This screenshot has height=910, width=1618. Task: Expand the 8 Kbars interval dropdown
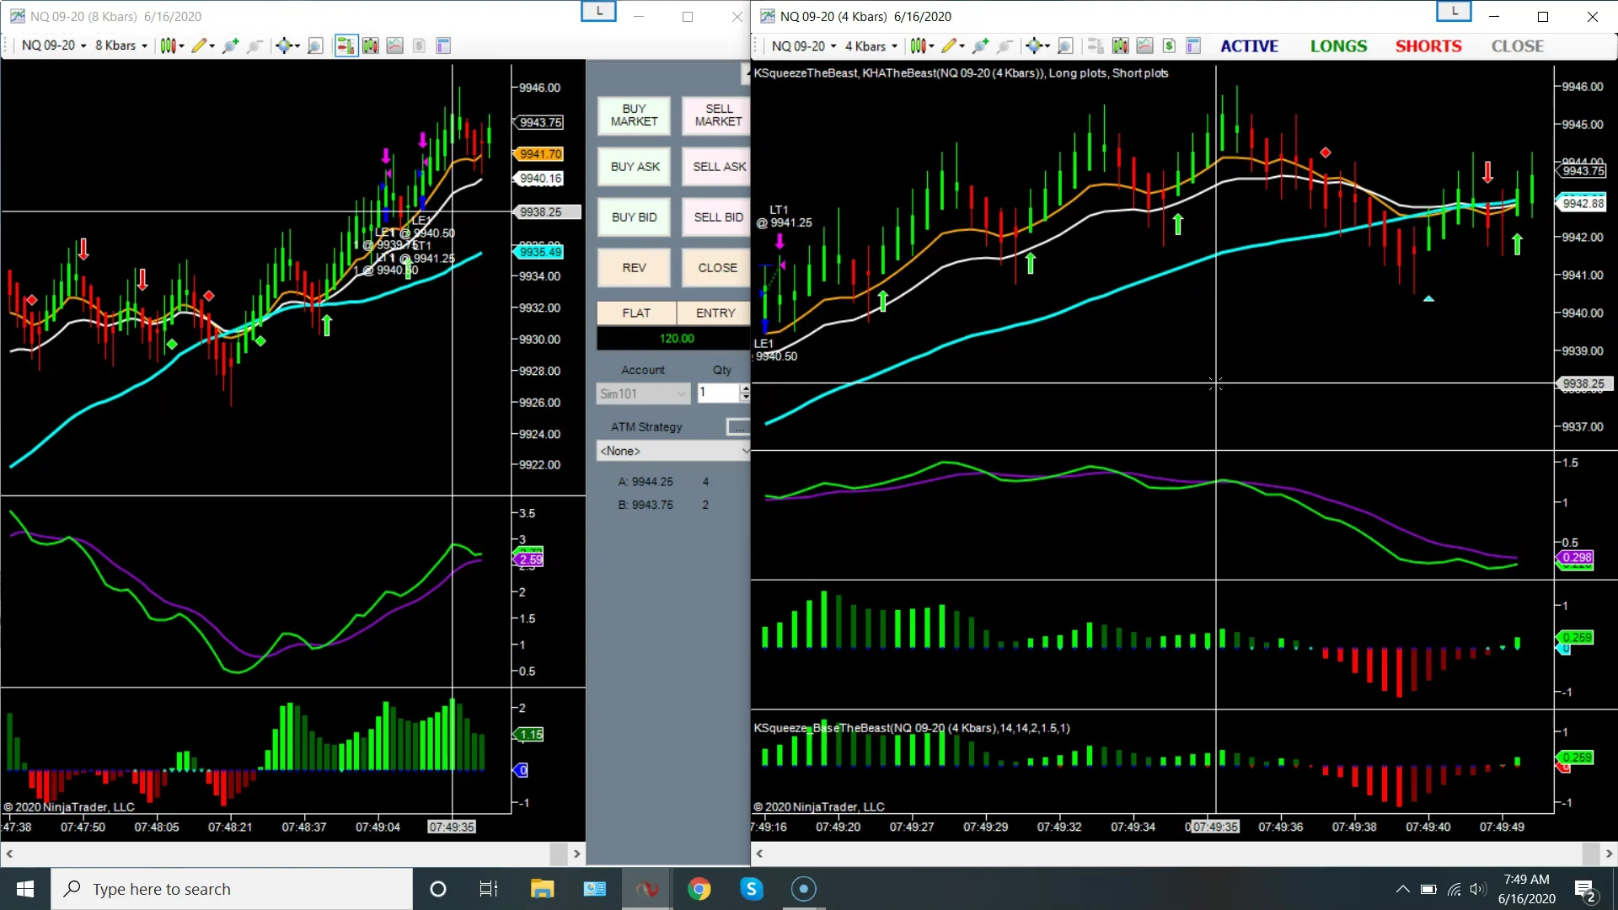pyautogui.click(x=121, y=45)
